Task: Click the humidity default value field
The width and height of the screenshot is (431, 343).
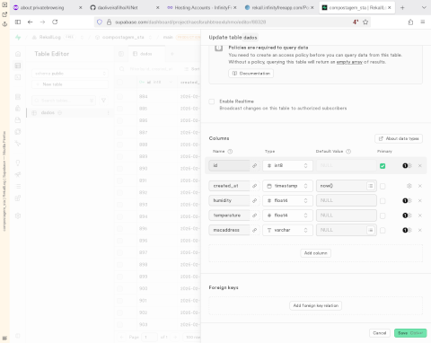Action: (x=347, y=200)
